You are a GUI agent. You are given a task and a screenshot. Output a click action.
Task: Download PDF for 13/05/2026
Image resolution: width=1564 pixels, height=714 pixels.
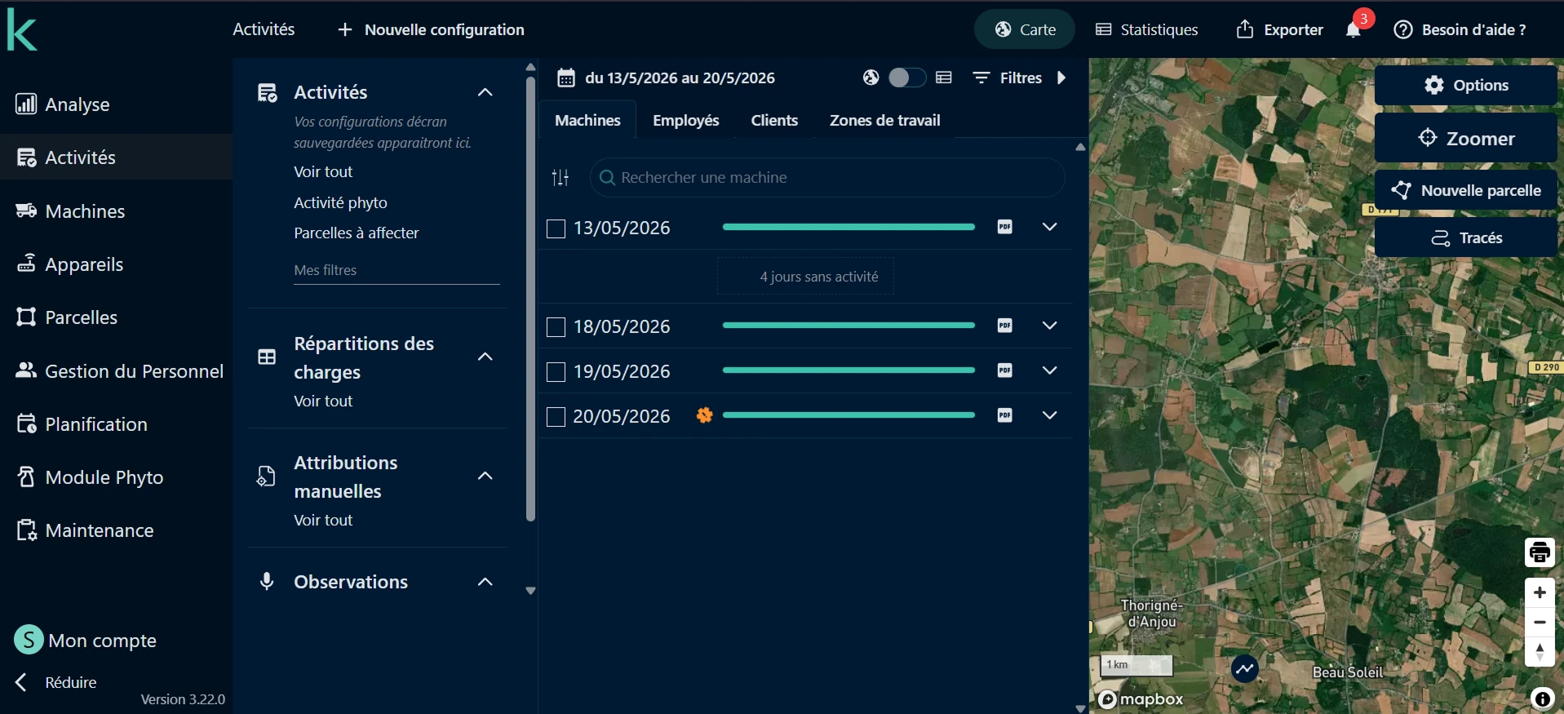1005,227
